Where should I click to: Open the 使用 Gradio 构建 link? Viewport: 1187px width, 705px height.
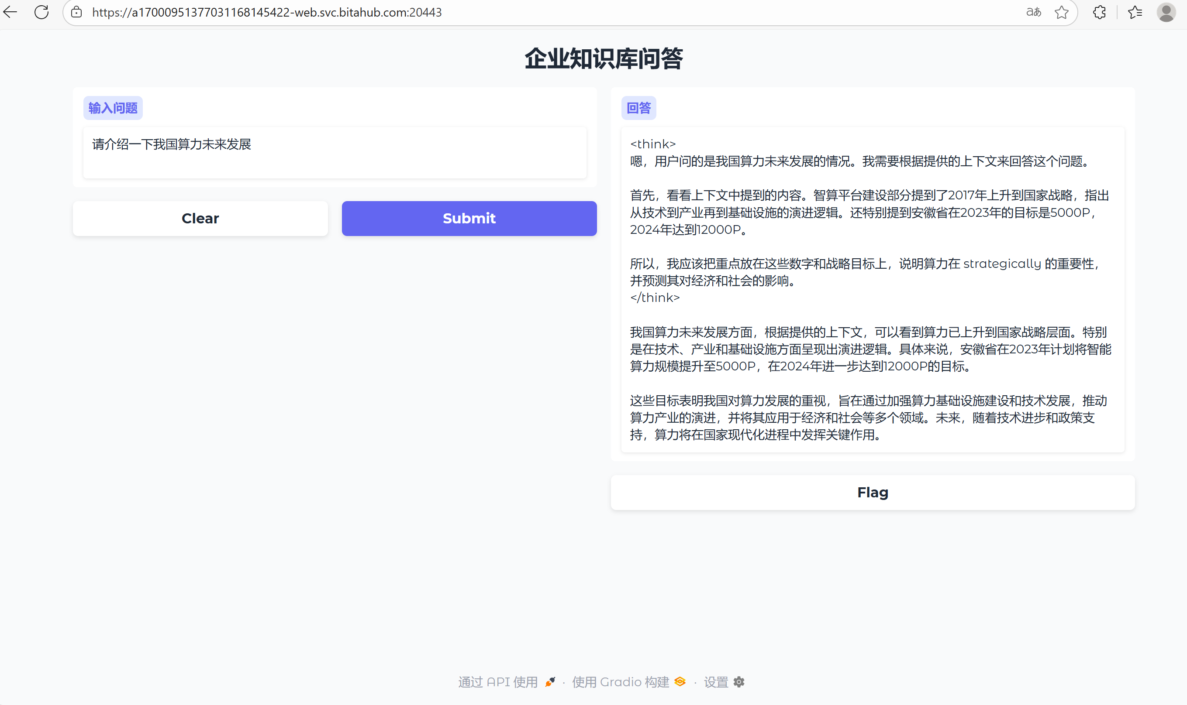[x=620, y=682]
